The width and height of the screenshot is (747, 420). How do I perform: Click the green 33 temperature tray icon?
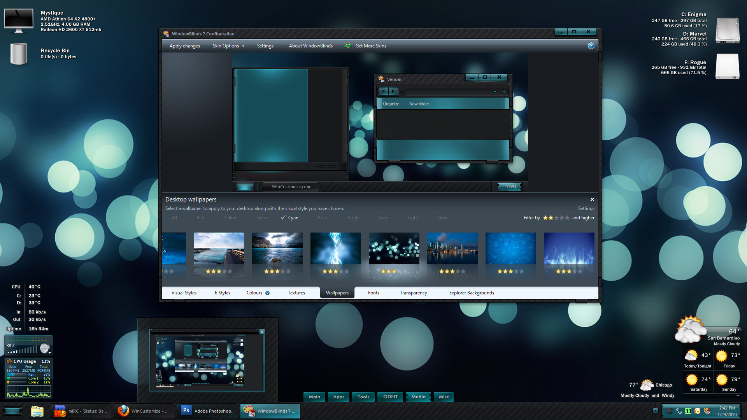[x=688, y=411]
